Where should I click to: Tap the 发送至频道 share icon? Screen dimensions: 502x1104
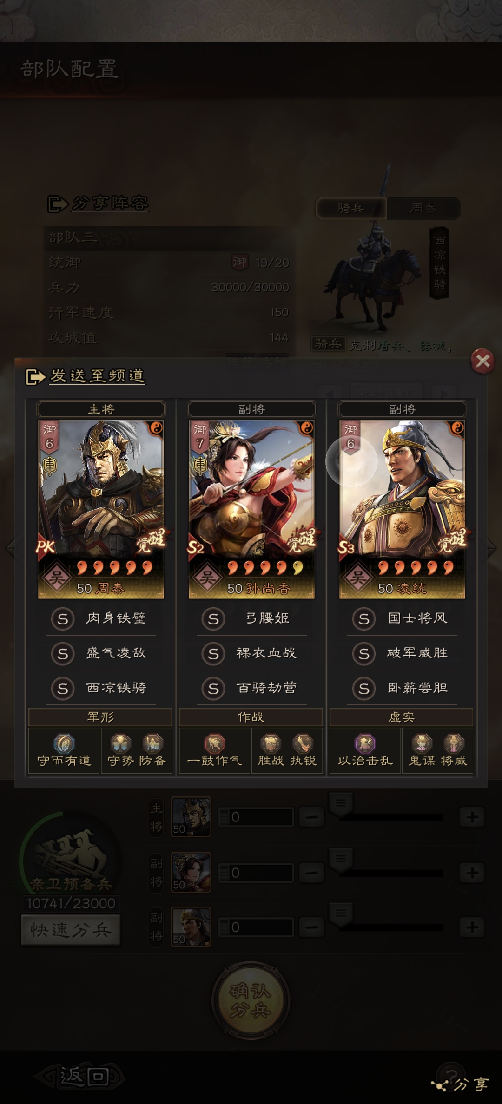point(35,376)
